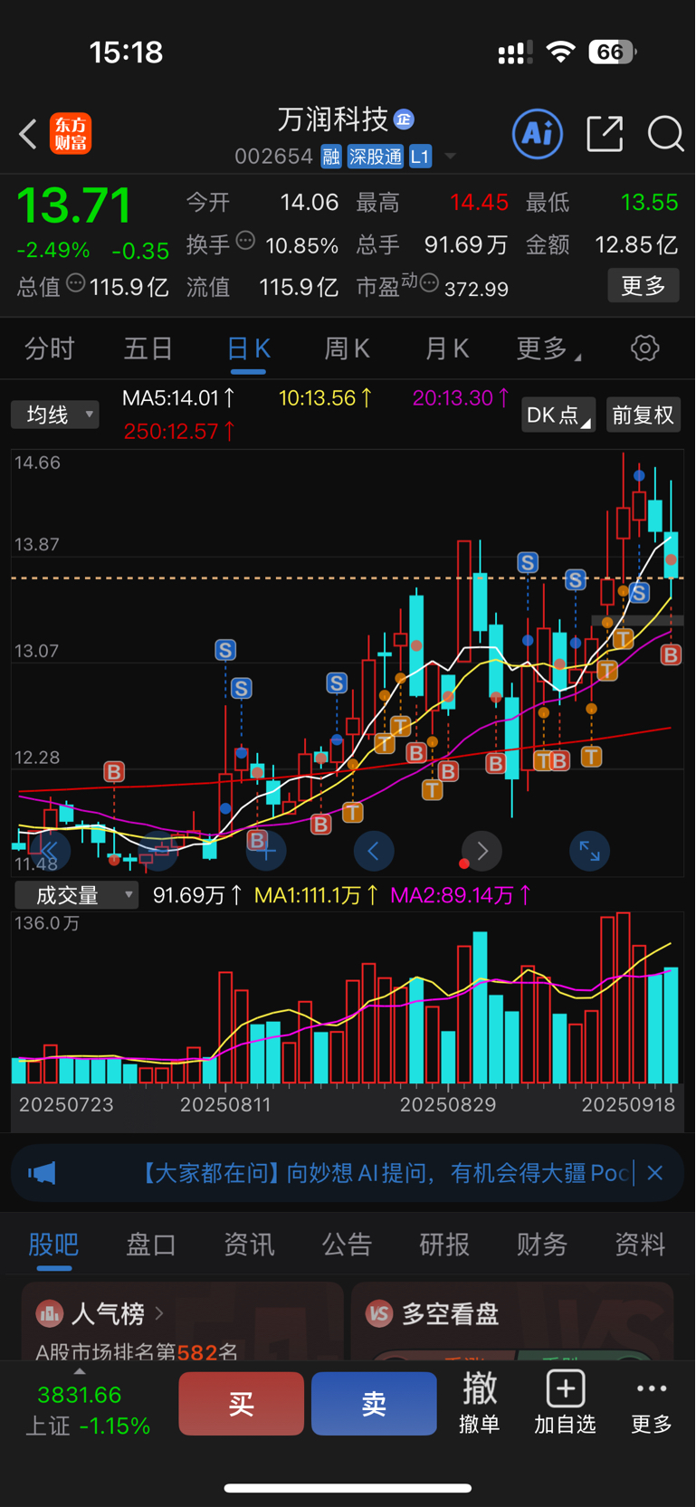This screenshot has width=696, height=1507.
Task: Switch to 月K tab
Action: click(446, 348)
